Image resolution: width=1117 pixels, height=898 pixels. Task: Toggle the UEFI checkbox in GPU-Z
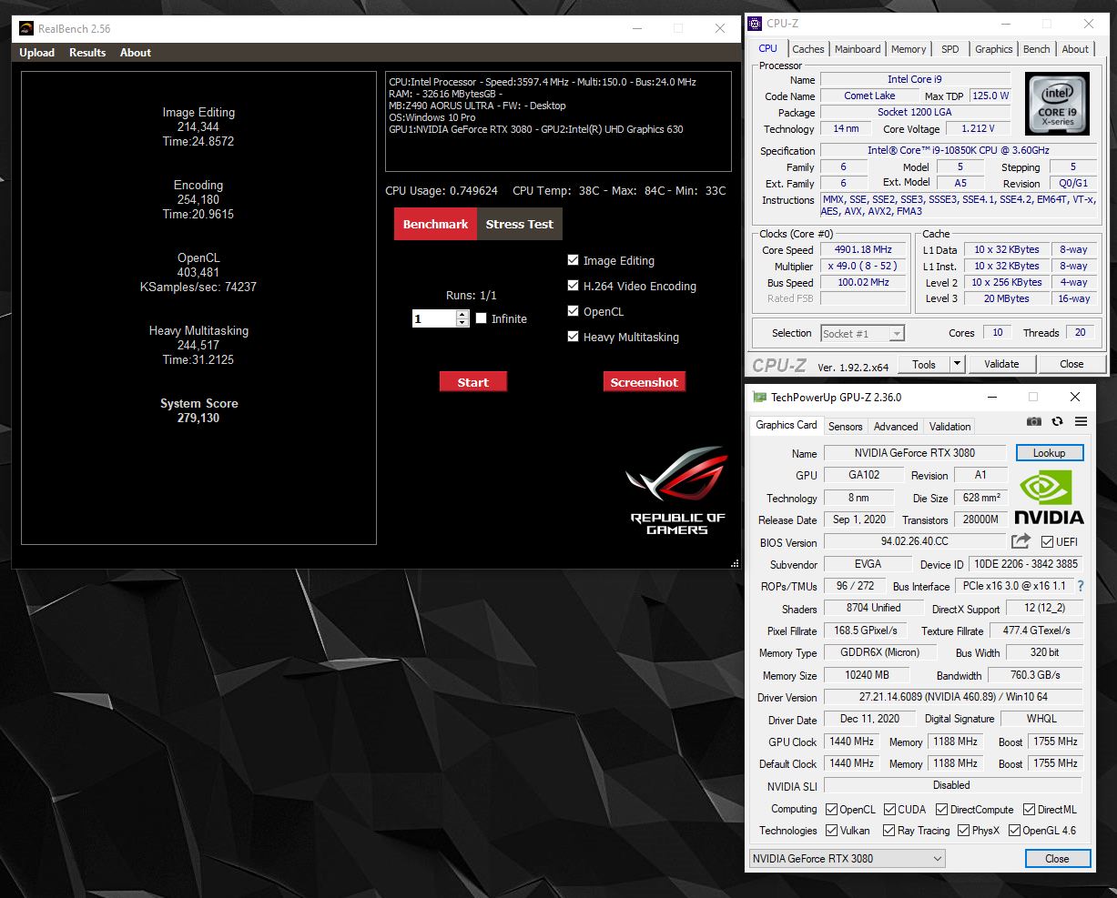[x=1047, y=541]
